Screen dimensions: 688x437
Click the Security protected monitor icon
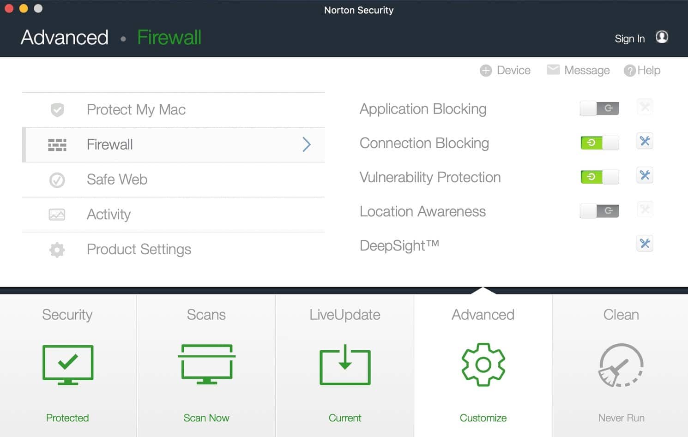pyautogui.click(x=68, y=365)
